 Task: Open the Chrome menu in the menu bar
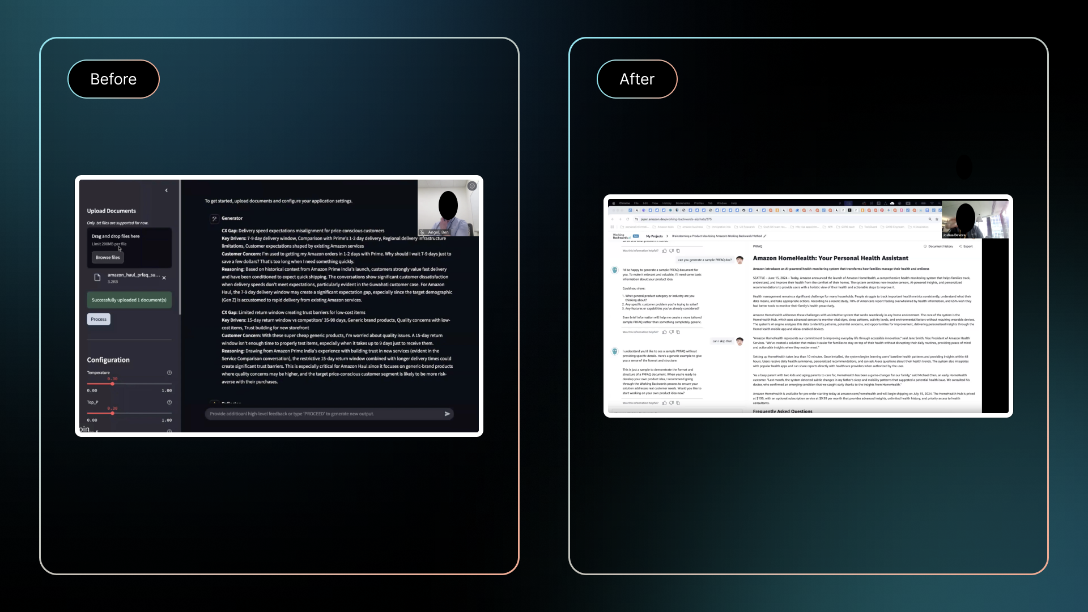tap(624, 203)
